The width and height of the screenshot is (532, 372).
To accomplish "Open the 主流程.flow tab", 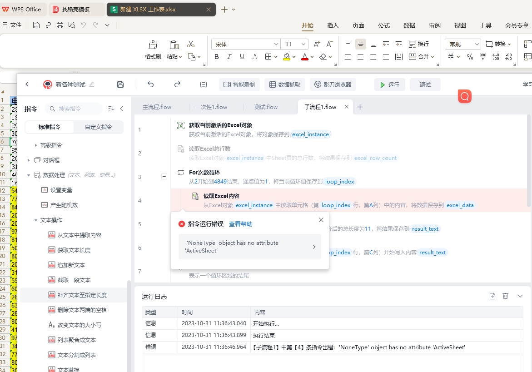I will [157, 107].
